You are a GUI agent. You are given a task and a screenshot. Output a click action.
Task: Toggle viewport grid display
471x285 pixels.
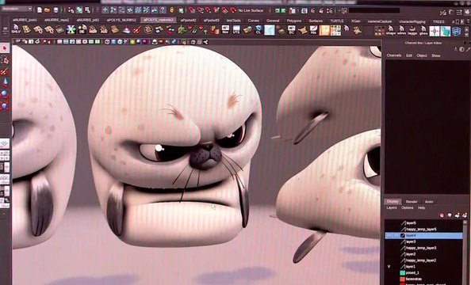pyautogui.click(x=59, y=42)
